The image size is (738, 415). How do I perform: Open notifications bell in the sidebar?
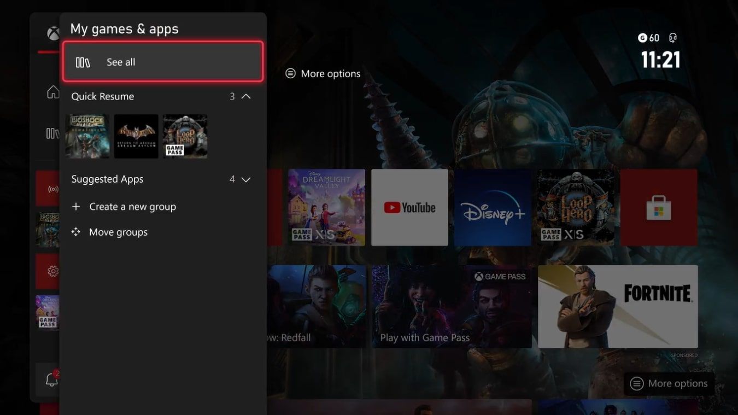point(52,379)
